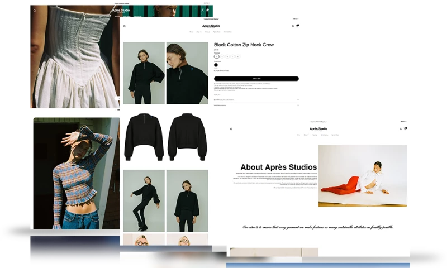Screen dimensions: 447x268
Task: Open standing model photo with hands down
Action: 187,201
